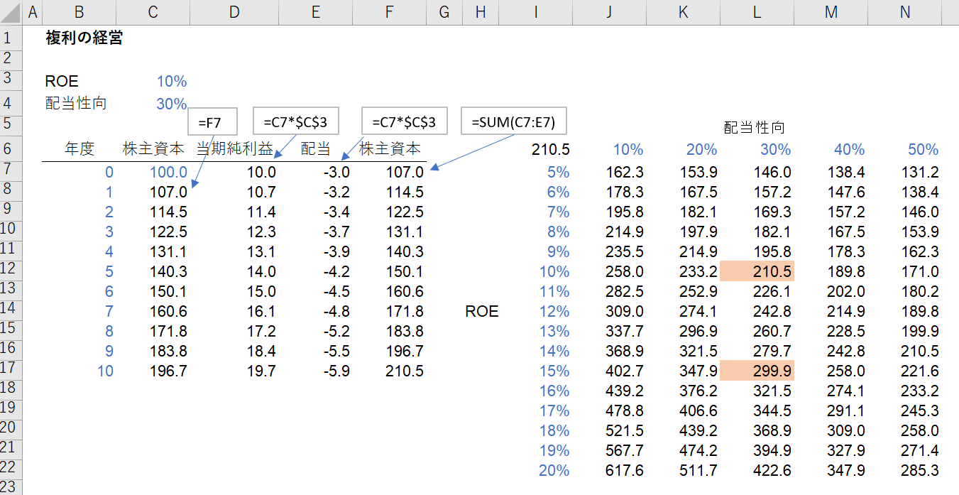Viewport: 959px width, 495px height.
Task: Click the ROE label beside the sensitivity table
Action: (x=482, y=310)
